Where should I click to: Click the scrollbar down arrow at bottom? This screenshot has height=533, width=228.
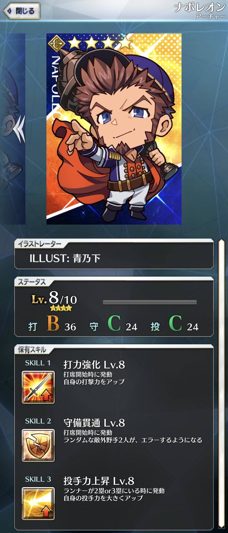(221, 526)
